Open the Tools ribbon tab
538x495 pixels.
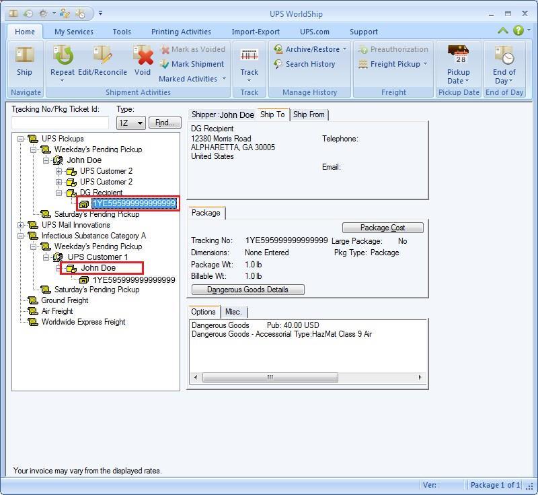[x=122, y=32]
